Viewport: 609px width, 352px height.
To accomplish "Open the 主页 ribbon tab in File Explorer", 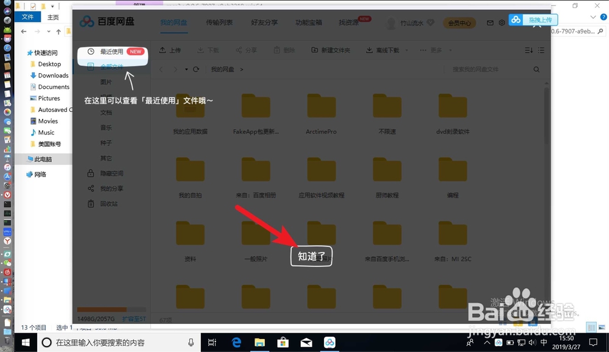I will pyautogui.click(x=53, y=17).
